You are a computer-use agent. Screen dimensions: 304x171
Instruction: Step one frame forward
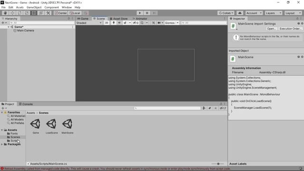tap(154, 13)
